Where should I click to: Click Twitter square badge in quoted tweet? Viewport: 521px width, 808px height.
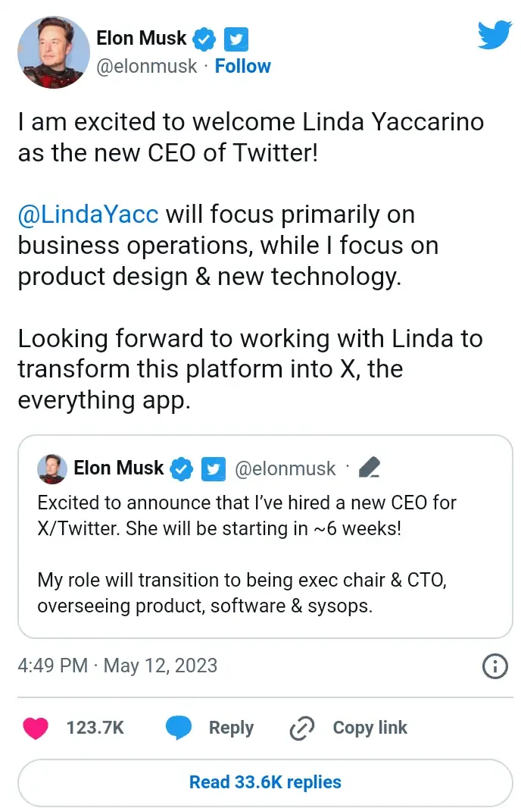click(x=213, y=469)
